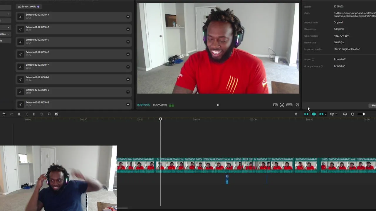Click the timeline playhead handle
This screenshot has width=376, height=211.
[x=160, y=119]
